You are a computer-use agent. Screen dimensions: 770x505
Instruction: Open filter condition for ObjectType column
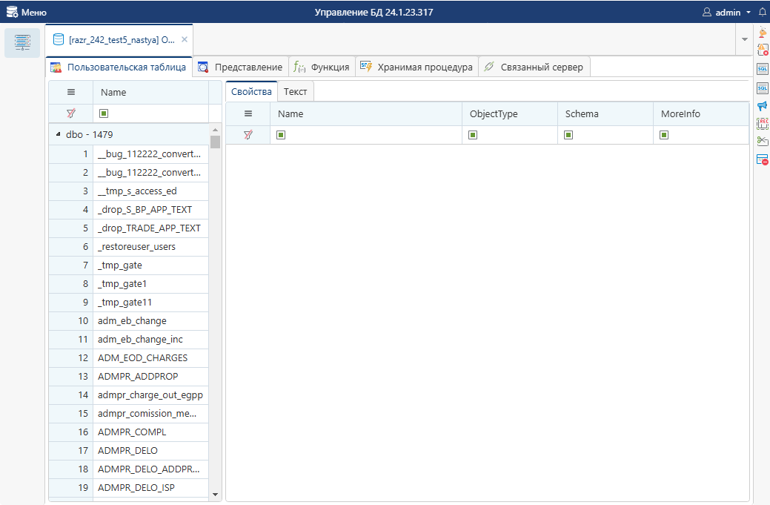point(473,135)
